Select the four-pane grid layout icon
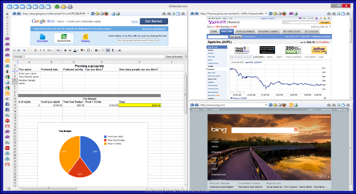 (9, 7)
